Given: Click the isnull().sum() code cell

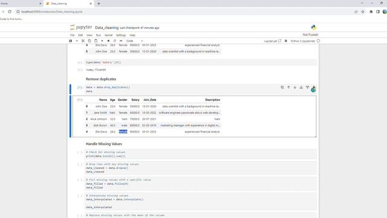Looking at the screenshot, I should click(201, 154).
